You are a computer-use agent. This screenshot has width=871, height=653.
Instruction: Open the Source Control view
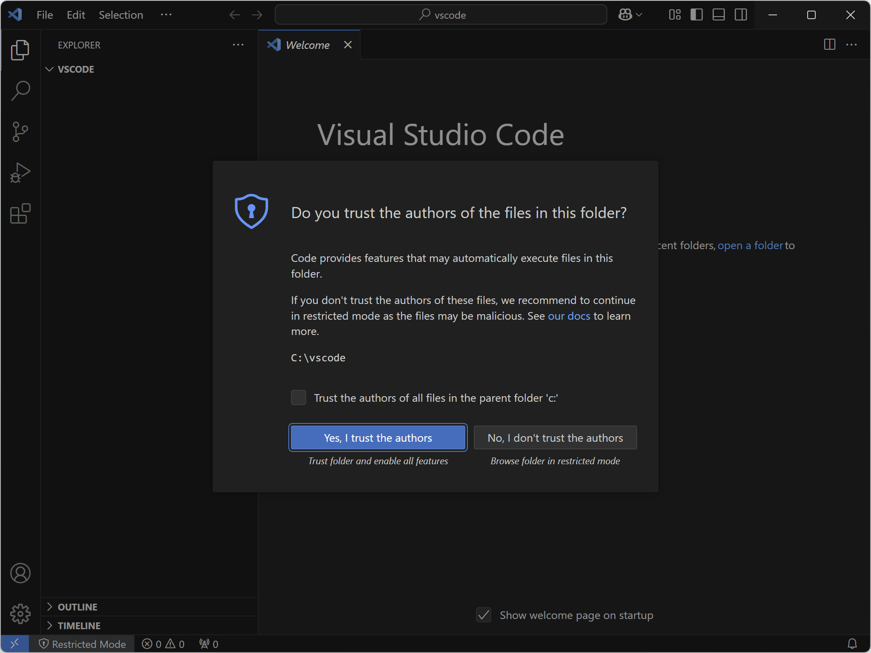tap(20, 132)
